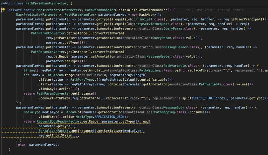This screenshot has height=155, width=268.
Task: Click 'req.getParameter' in the code
Action: (x=61, y=38)
